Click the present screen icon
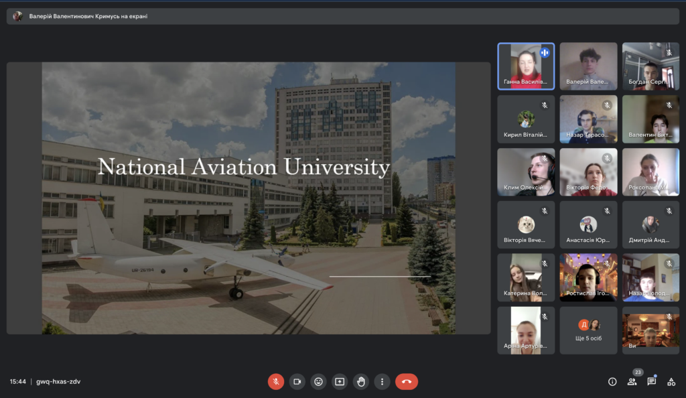Image resolution: width=686 pixels, height=398 pixels. click(x=340, y=381)
